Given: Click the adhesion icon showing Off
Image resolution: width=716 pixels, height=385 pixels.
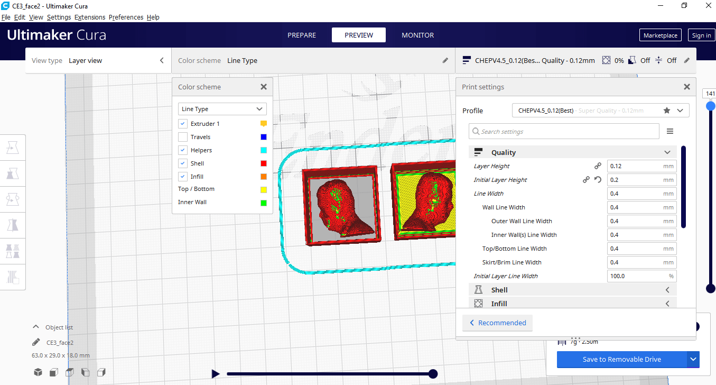Looking at the screenshot, I should [658, 60].
